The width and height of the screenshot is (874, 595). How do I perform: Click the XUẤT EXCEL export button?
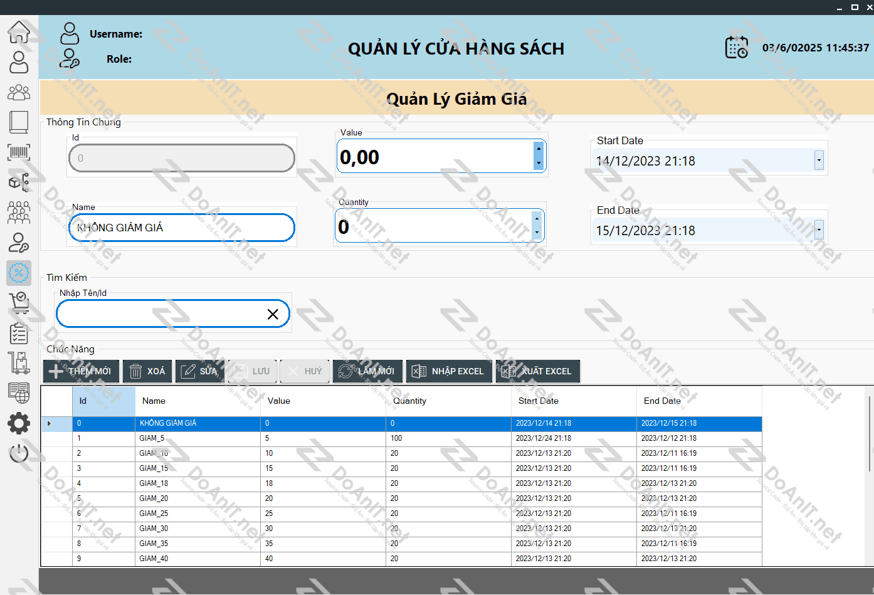pos(538,371)
